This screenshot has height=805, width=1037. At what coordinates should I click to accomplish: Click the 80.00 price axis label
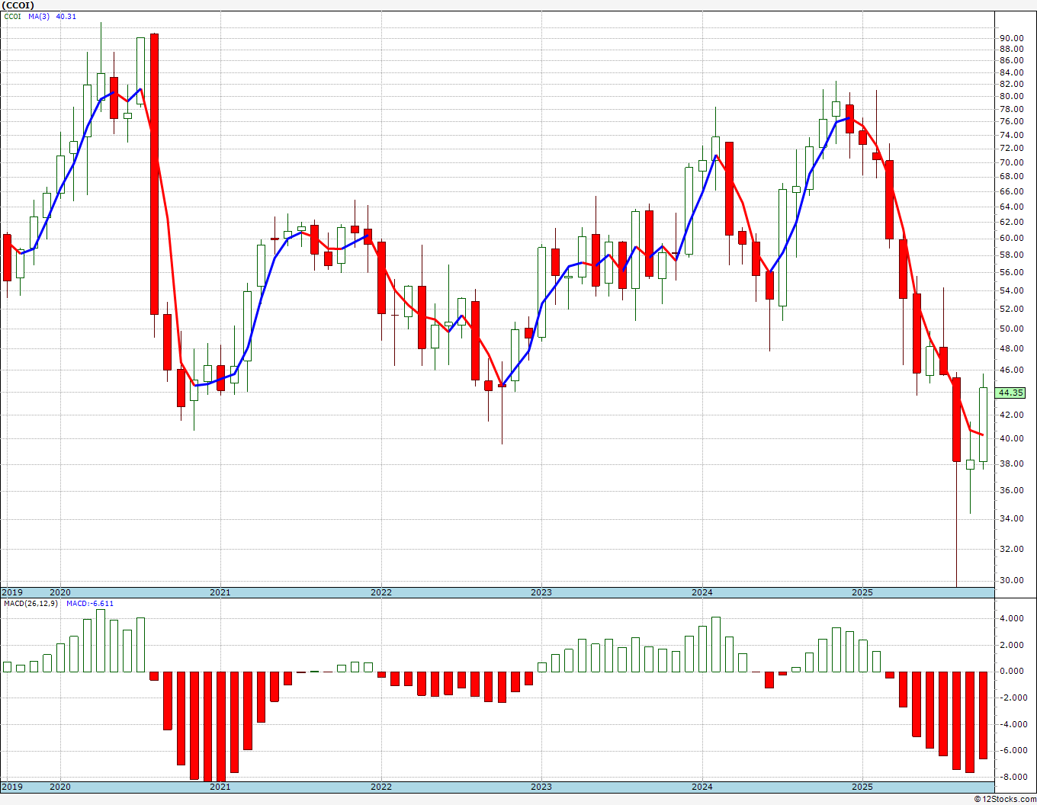(1011, 96)
